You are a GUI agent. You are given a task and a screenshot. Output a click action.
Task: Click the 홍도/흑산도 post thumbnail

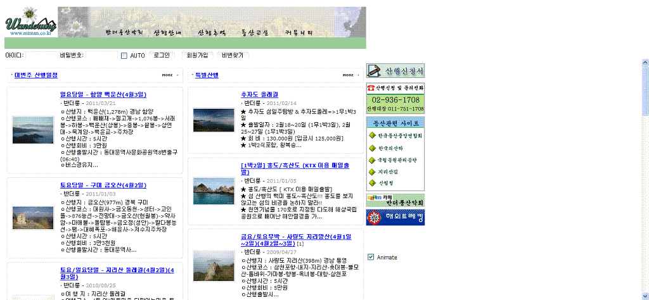point(214,191)
